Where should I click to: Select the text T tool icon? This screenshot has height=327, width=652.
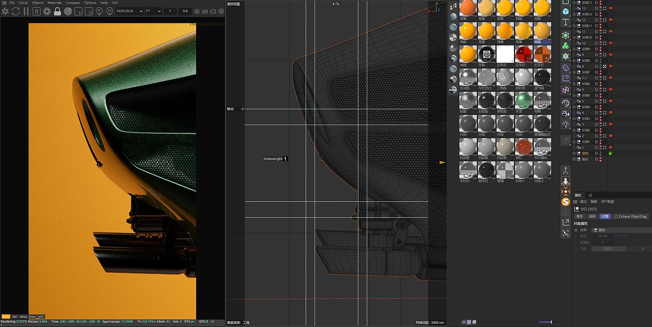[565, 22]
